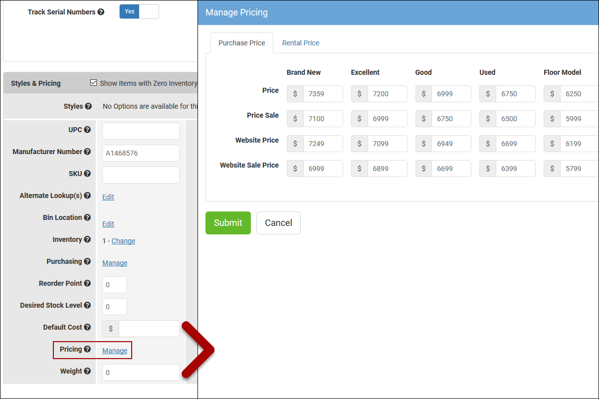Click the help icon next to SKU
This screenshot has height=399, width=599.
pos(87,174)
